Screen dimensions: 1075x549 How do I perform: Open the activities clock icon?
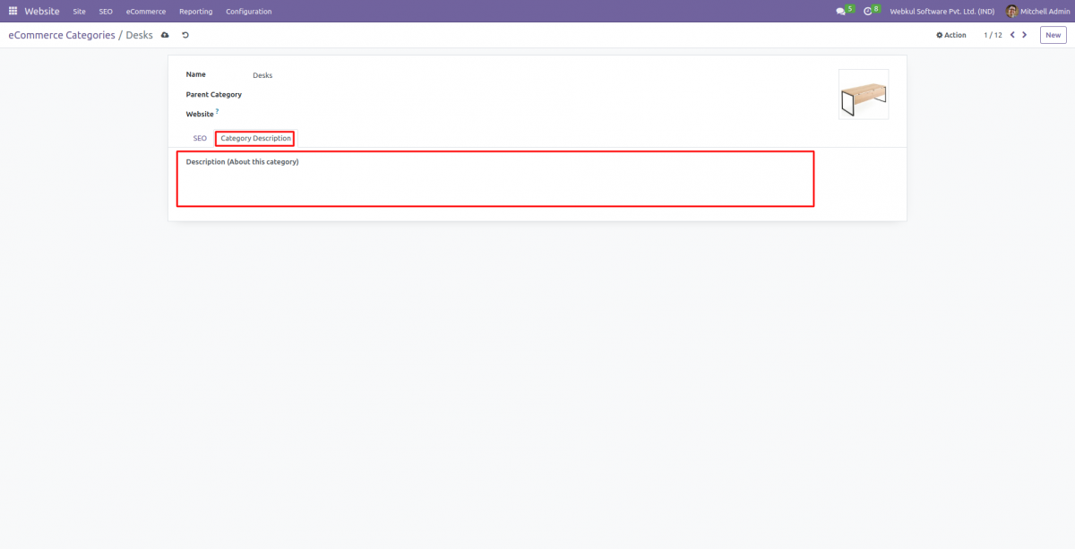[867, 11]
